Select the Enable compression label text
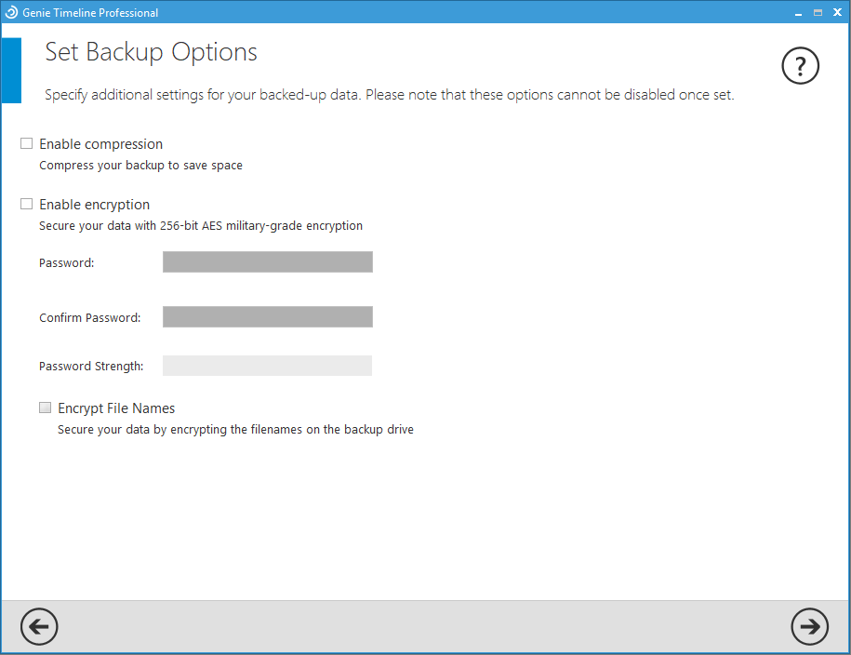 (100, 144)
